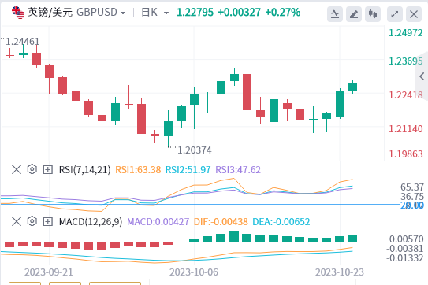Click the MACD(12,26,9) indicator label
Image resolution: width=428 pixels, height=285 pixels.
91,222
